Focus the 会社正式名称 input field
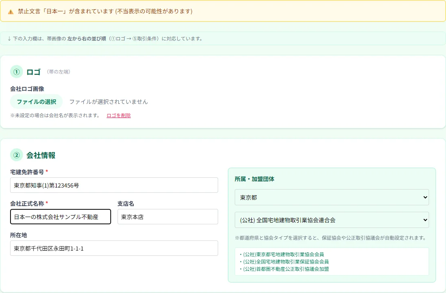The width and height of the screenshot is (446, 293). tap(61, 217)
